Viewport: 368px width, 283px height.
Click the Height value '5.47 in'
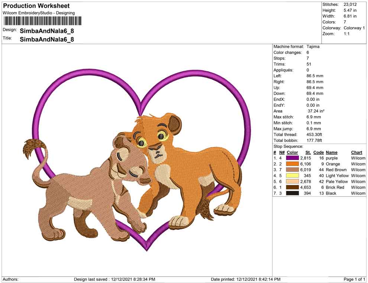(350, 10)
